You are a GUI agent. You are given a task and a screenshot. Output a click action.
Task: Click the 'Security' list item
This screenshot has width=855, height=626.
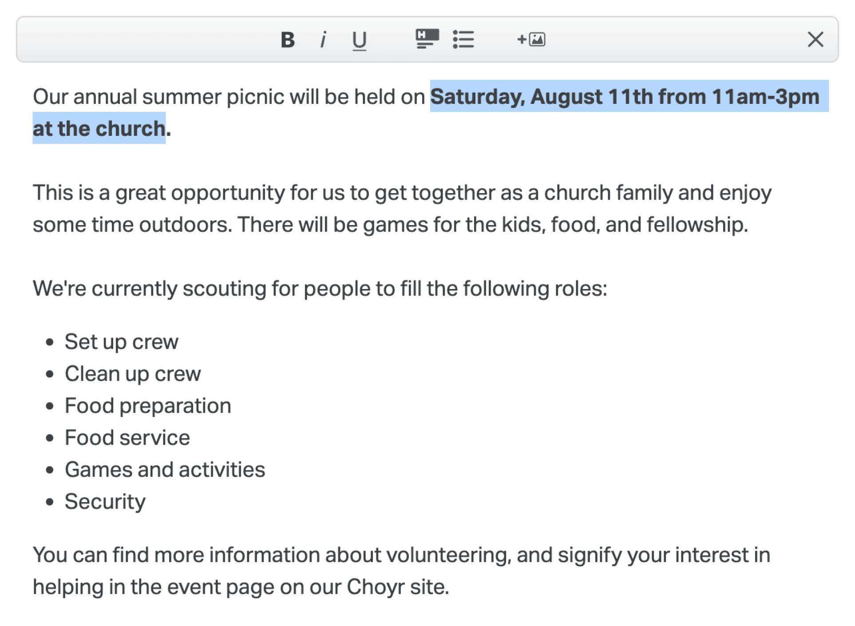coord(105,502)
